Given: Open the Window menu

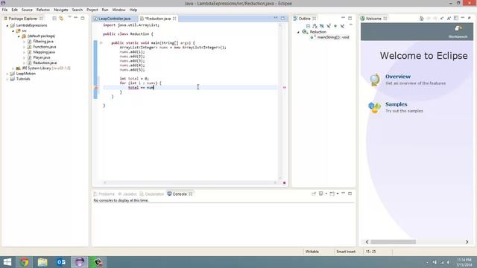Looking at the screenshot, I should 119,10.
